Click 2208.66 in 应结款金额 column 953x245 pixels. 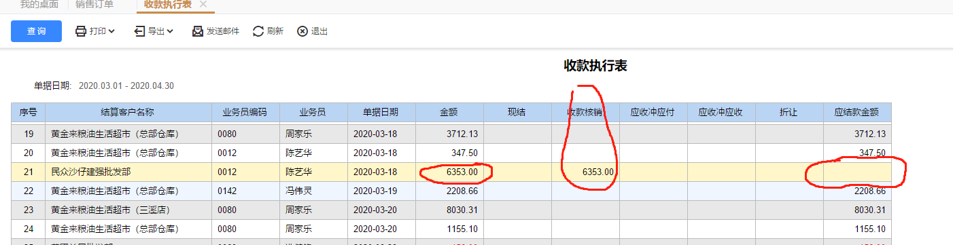870,191
